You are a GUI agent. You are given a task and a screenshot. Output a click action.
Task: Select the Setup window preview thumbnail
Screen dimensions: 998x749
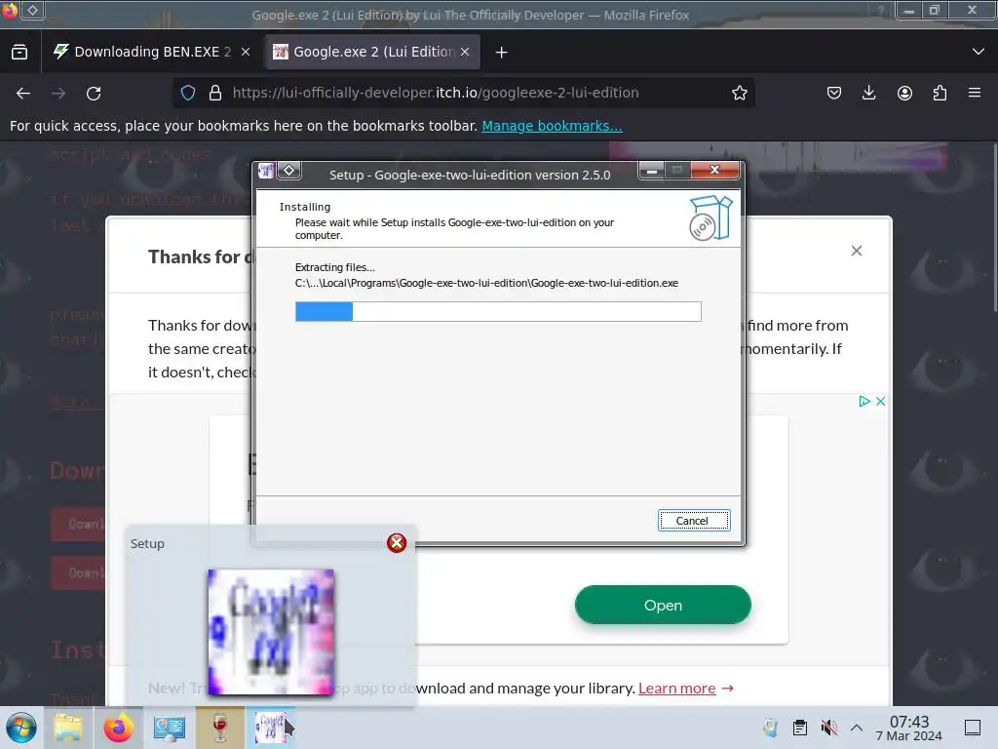coord(271,632)
